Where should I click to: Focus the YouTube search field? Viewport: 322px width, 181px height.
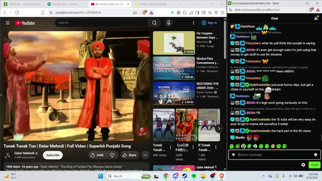point(101,23)
